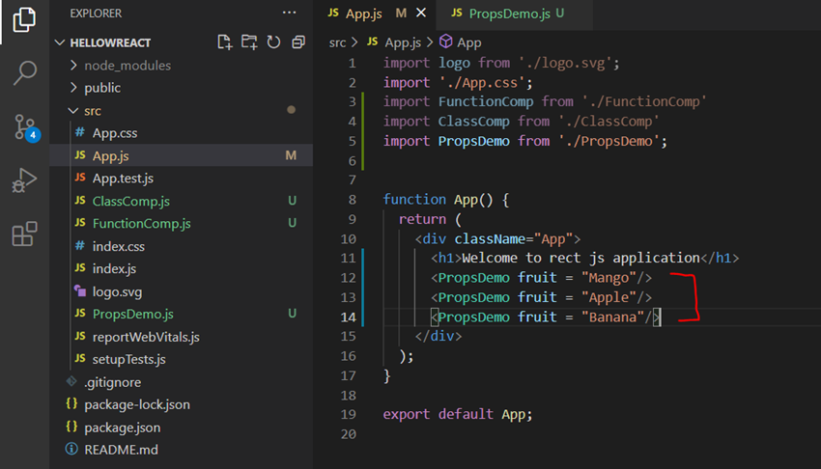This screenshot has width=821, height=469.
Task: Click the 'return (' statement on line 9
Action: click(x=430, y=219)
